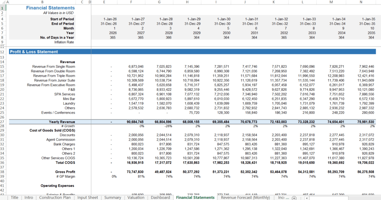
Task: Click the Financial Statements title cell
Action: coord(50,8)
